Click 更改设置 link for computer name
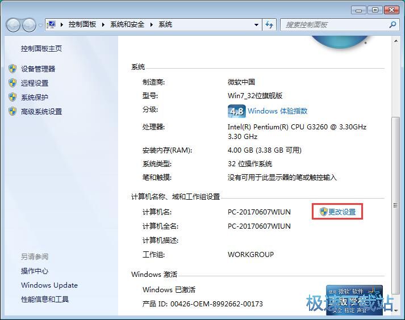 (x=342, y=212)
